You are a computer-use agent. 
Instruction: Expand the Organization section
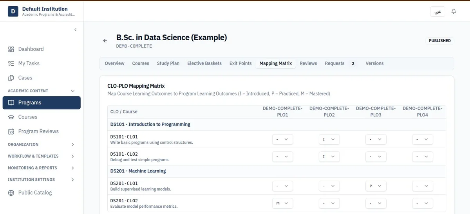pos(42,144)
